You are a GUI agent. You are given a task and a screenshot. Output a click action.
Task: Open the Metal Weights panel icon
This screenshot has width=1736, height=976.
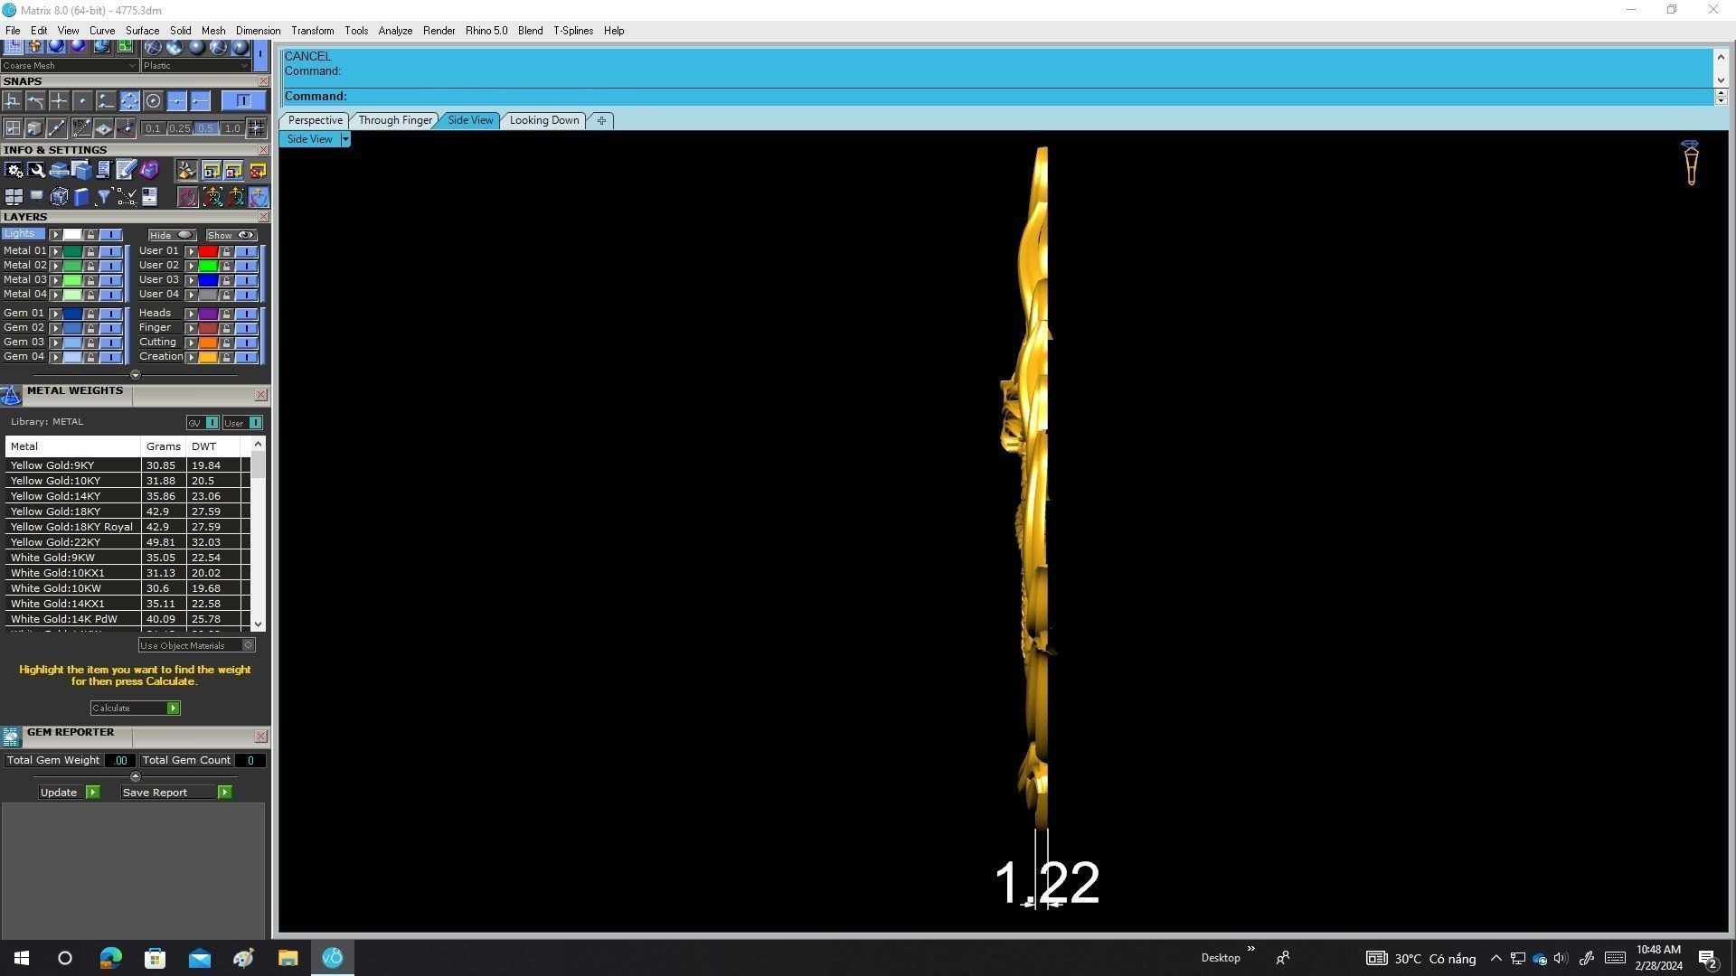tap(11, 396)
